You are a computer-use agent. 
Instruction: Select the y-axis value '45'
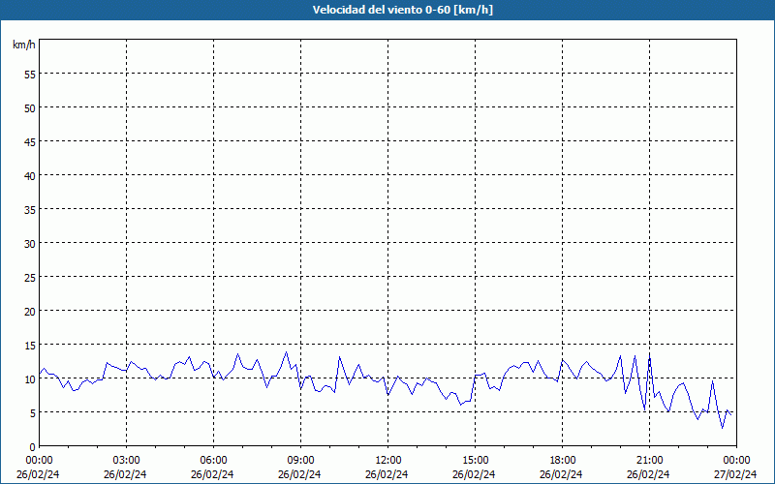click(30, 141)
